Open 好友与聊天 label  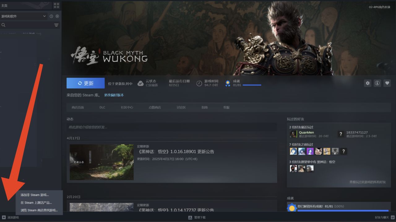pos(382,218)
